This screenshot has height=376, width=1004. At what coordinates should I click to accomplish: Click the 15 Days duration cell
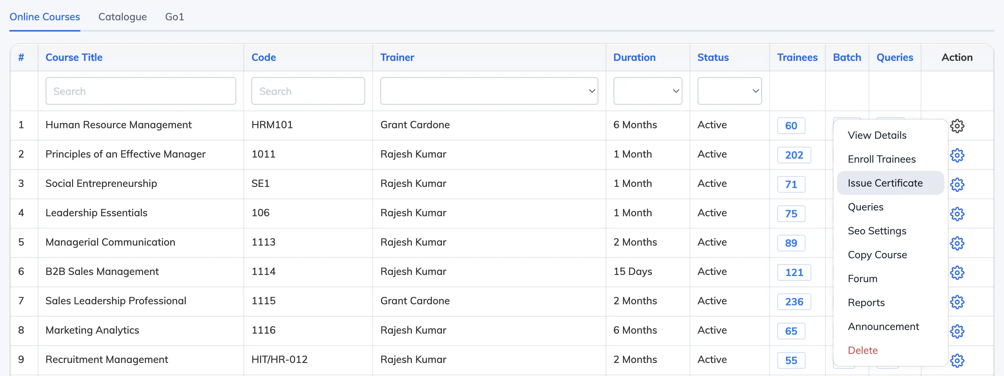632,272
